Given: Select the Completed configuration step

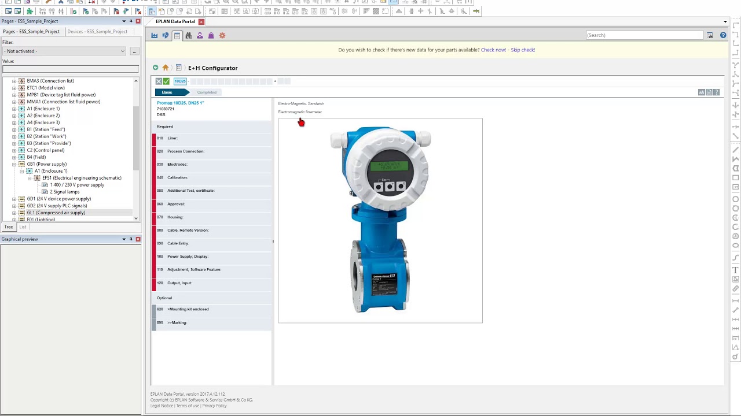Looking at the screenshot, I should click(207, 92).
